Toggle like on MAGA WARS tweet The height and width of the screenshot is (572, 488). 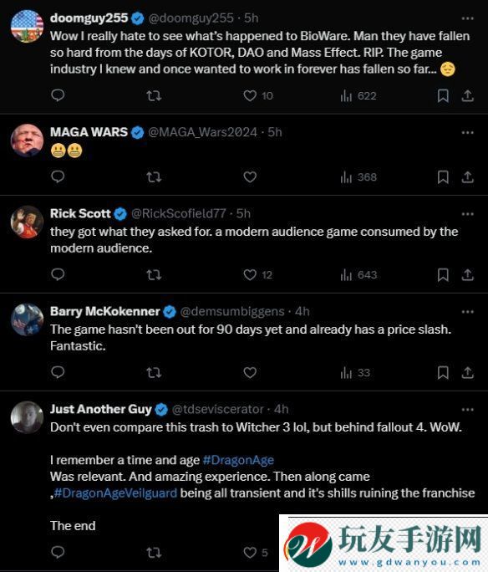point(250,177)
